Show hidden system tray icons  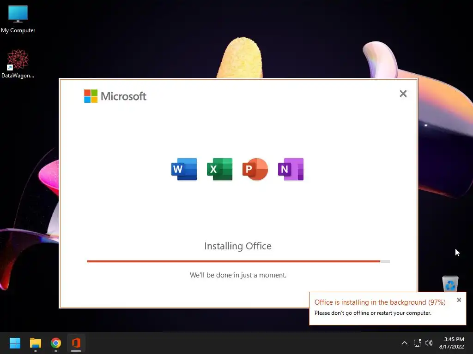click(405, 343)
